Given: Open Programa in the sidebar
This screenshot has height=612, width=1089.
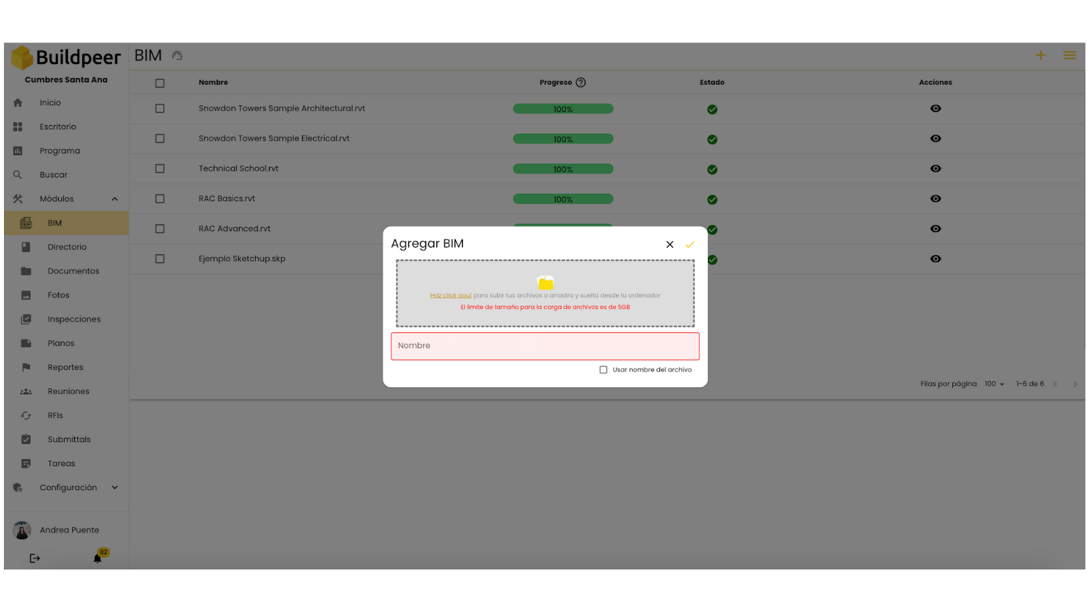Looking at the screenshot, I should [x=66, y=151].
